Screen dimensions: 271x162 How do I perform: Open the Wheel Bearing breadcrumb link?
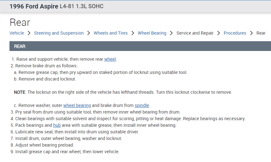(x=152, y=33)
